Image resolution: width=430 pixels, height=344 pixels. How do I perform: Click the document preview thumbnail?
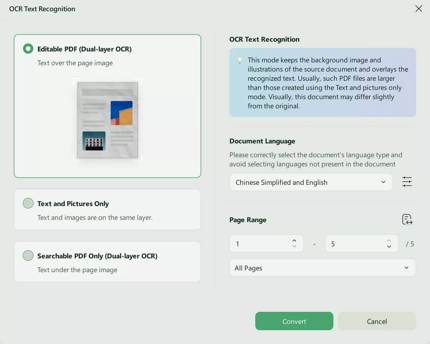[107, 120]
